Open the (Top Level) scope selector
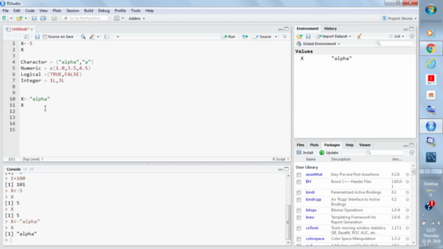This screenshot has width=443, height=249. [x=33, y=159]
